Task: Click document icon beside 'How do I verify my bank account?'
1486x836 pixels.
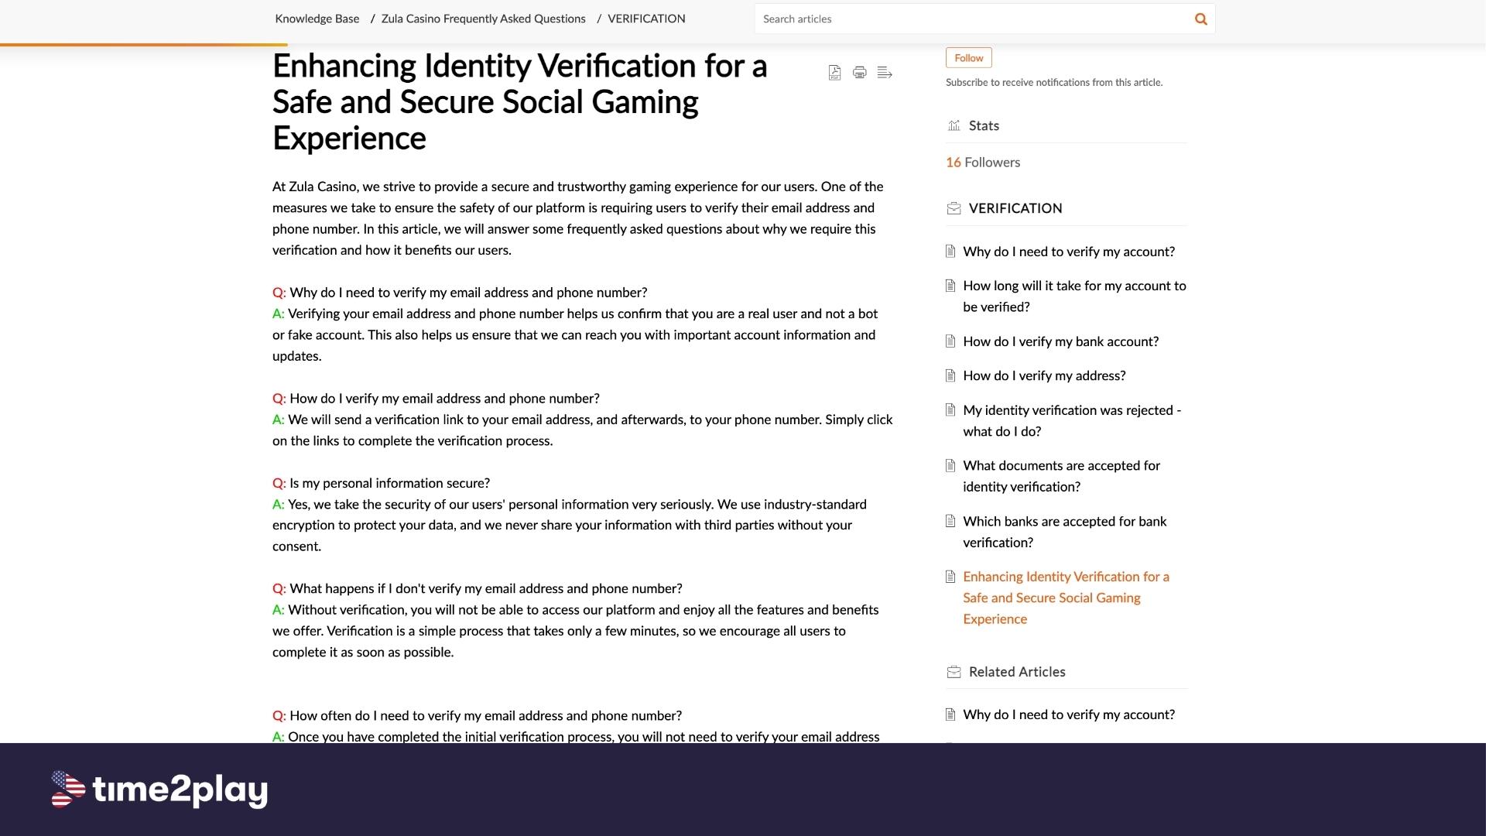Action: (950, 341)
